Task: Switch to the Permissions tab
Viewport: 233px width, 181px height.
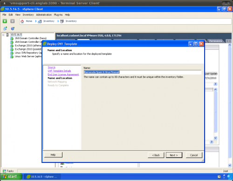Action: (215, 41)
